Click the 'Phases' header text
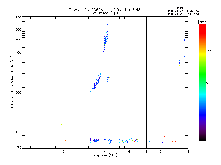 coord(179,8)
